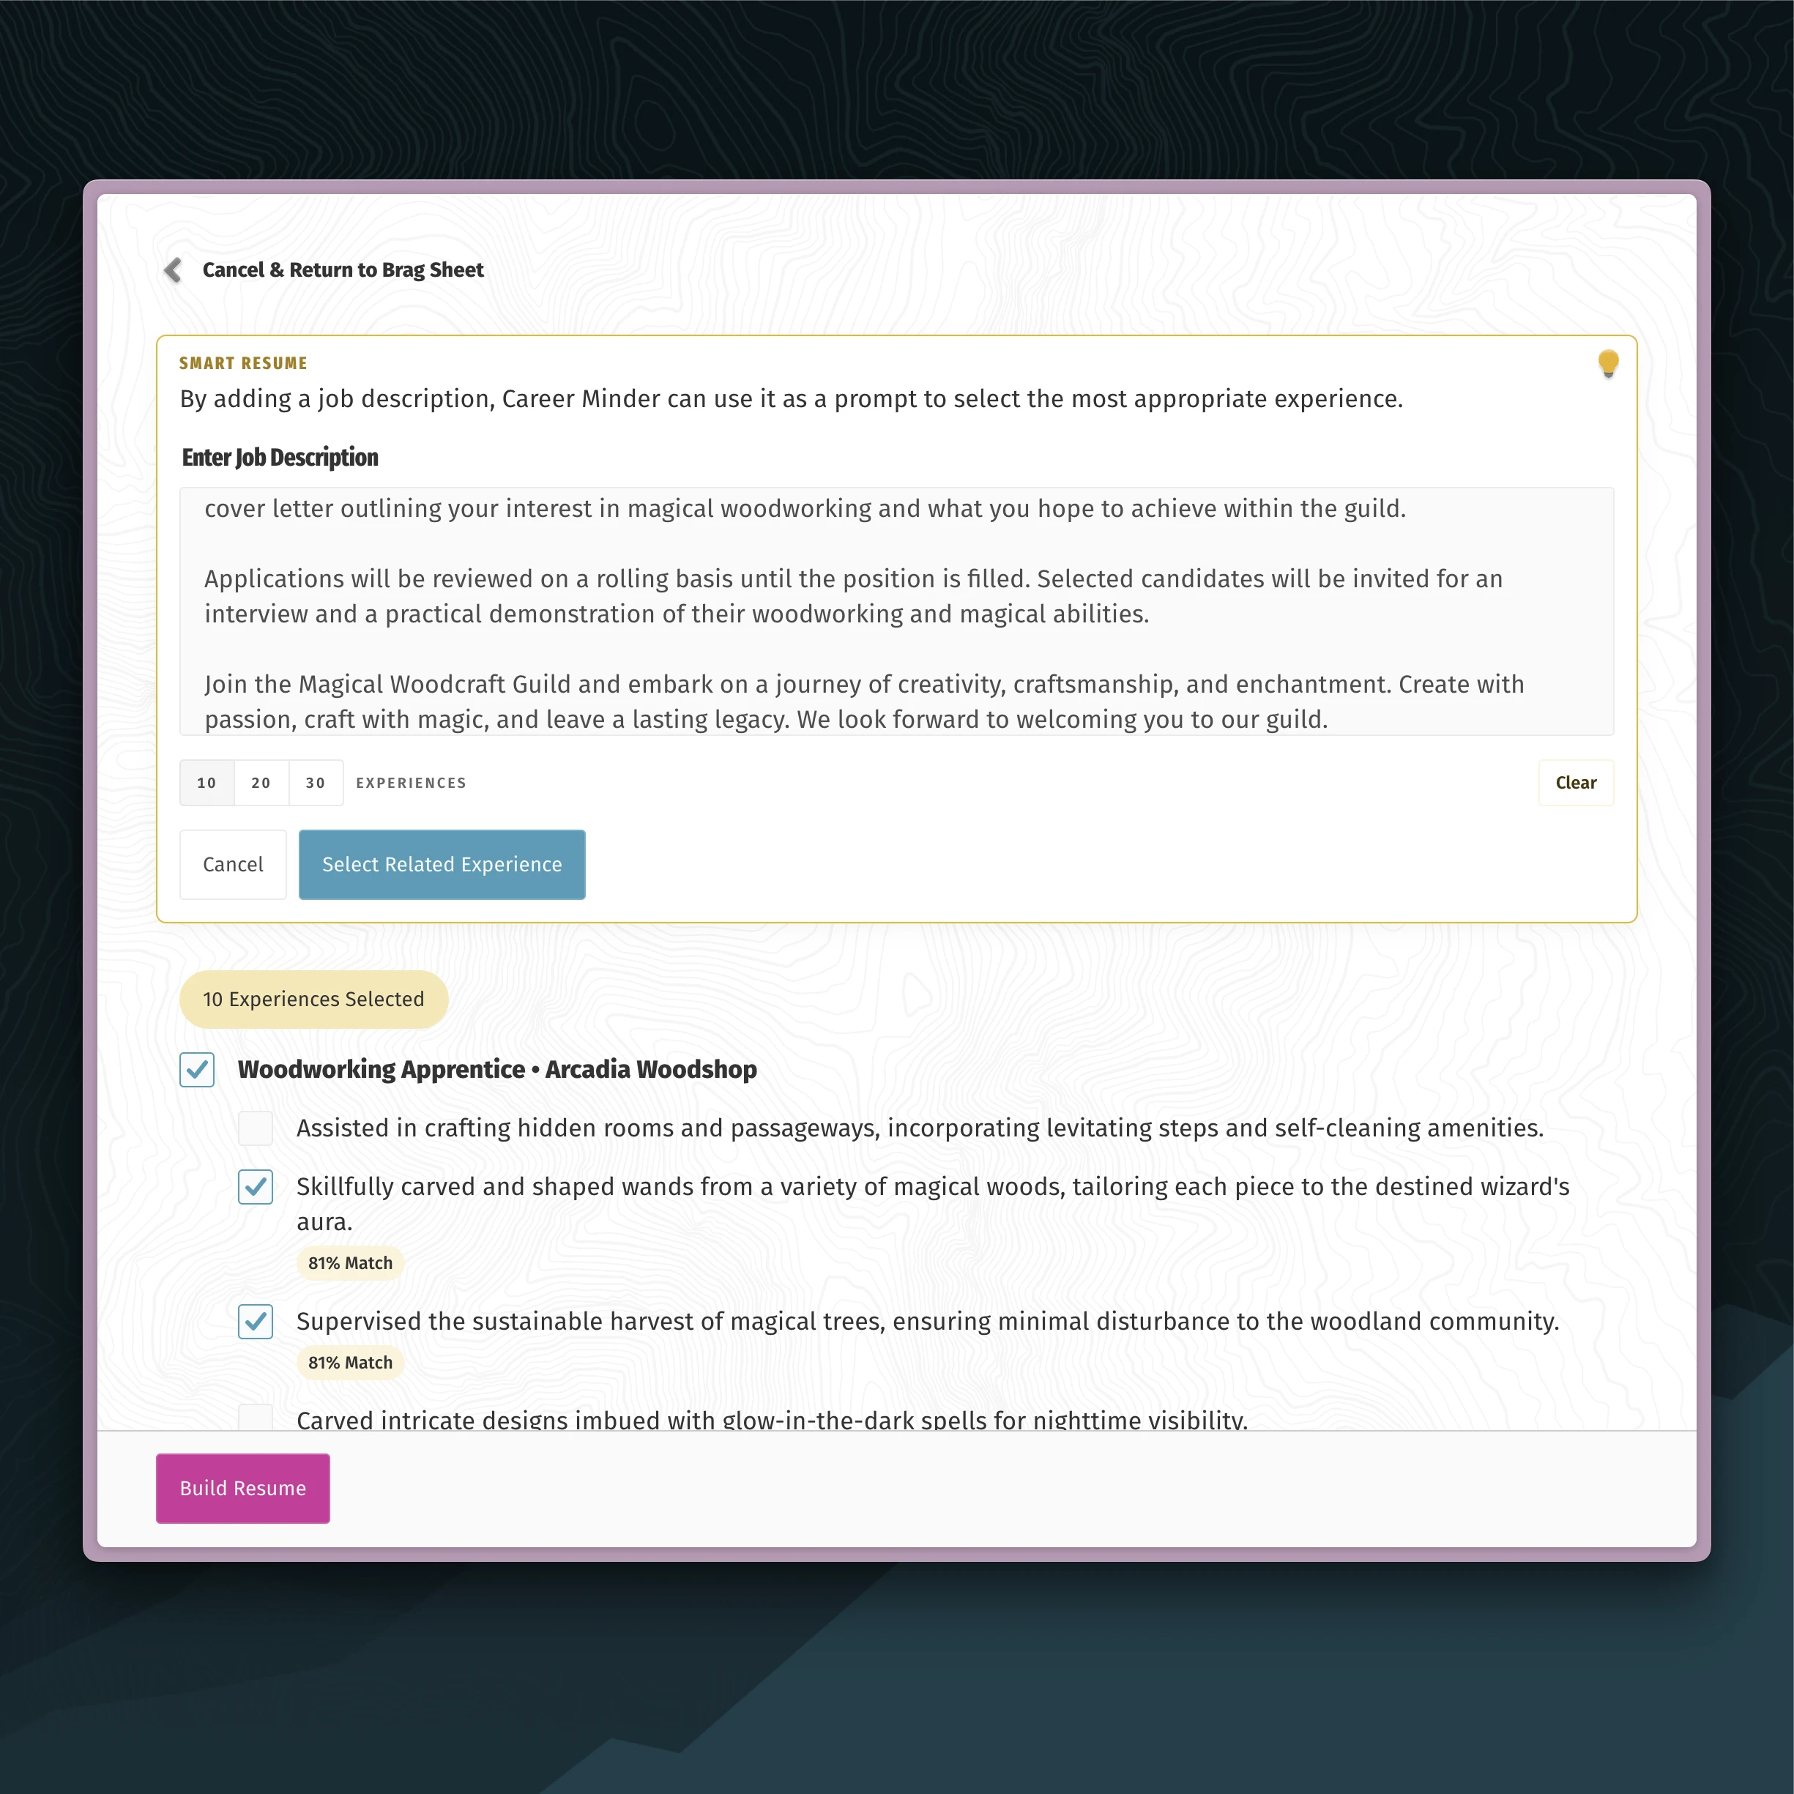Toggle the magical trees harvest checkbox
This screenshot has height=1794, width=1794.
256,1322
